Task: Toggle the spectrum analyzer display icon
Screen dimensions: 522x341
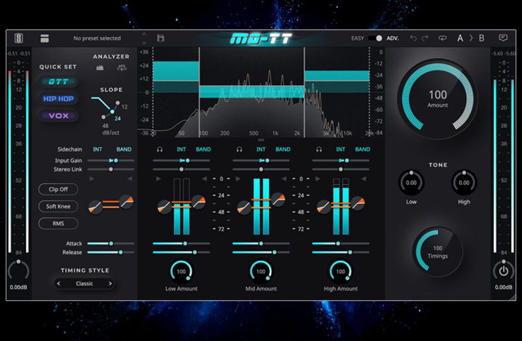Action: click(x=99, y=67)
